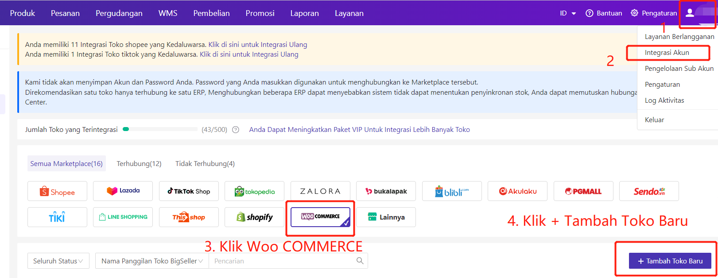Choose the PGMall marketplace logo
Image resolution: width=718 pixels, height=278 pixels.
coord(583,191)
